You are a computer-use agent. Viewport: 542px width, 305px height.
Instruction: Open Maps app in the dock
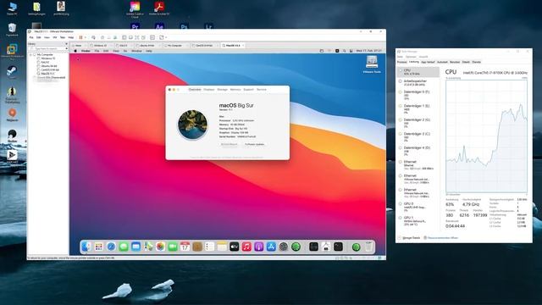click(148, 247)
